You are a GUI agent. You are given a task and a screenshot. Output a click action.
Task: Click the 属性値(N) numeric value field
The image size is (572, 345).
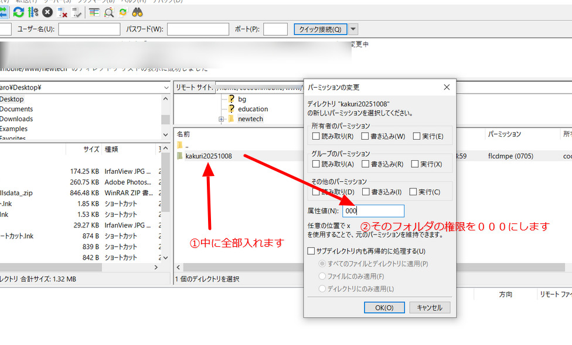(x=373, y=211)
